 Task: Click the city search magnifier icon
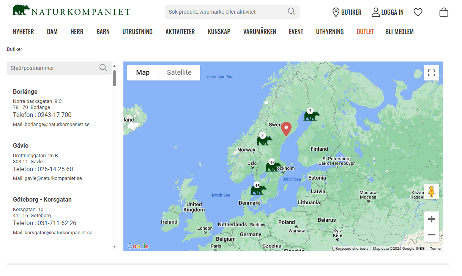click(x=103, y=68)
